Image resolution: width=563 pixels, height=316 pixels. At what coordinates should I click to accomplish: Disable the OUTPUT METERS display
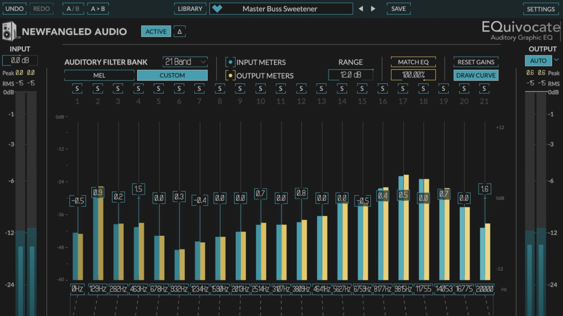(231, 75)
